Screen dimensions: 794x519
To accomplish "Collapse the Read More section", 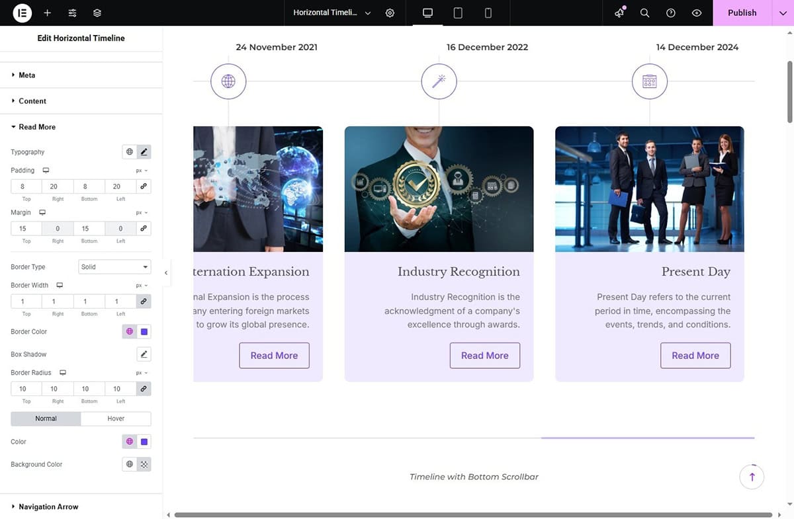I will pyautogui.click(x=81, y=126).
